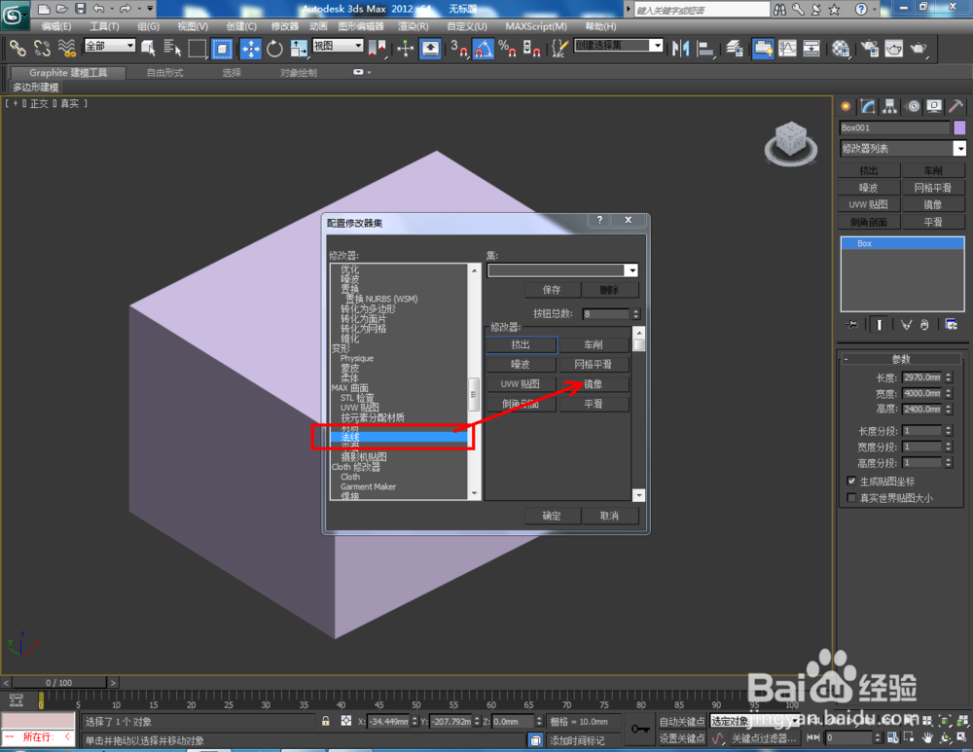Open the application button menu

pyautogui.click(x=14, y=15)
